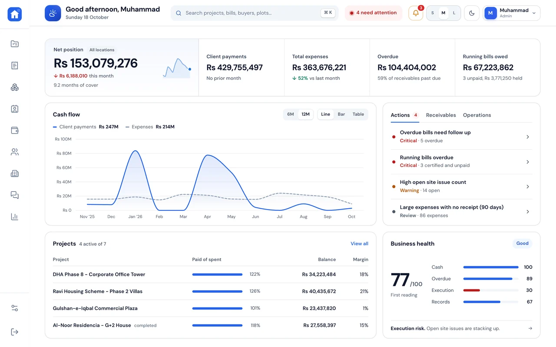
Task: Set density size to S
Action: [x=433, y=13]
